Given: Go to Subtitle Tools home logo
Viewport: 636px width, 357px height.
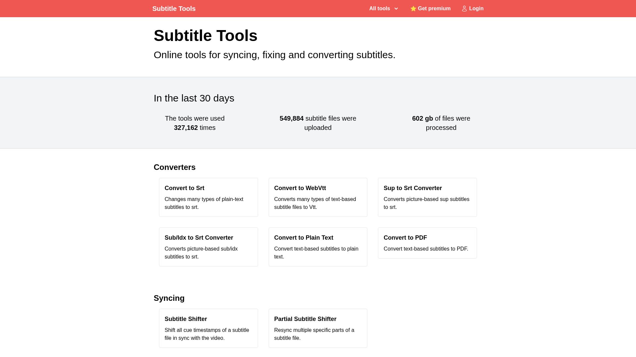Looking at the screenshot, I should [x=174, y=9].
